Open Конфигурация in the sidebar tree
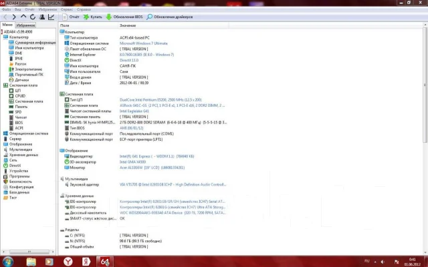 pos(21,187)
